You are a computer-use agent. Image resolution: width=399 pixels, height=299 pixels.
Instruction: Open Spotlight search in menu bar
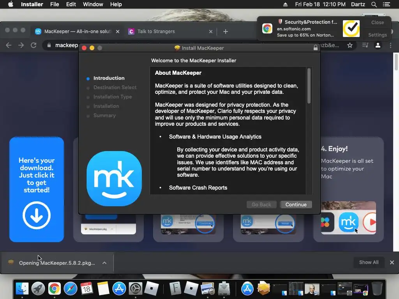[374, 4]
